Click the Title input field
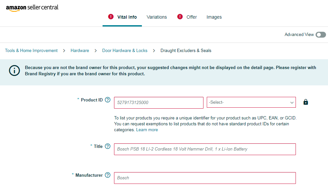Screen dimensions: 328x196 (x=205, y=149)
